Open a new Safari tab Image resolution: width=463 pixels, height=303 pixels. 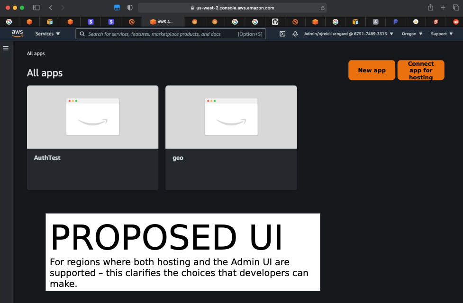(x=443, y=8)
